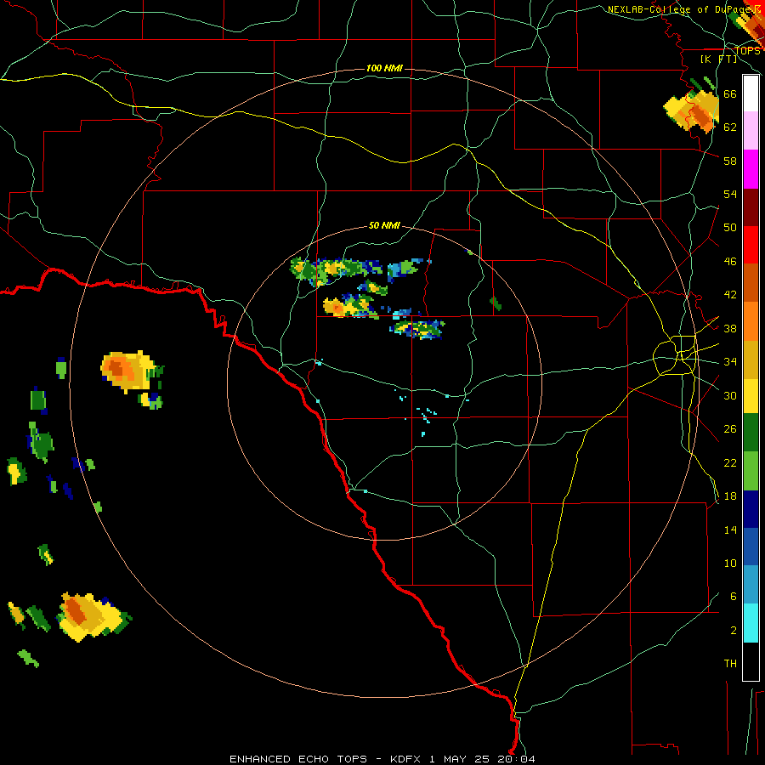The height and width of the screenshot is (765, 765).
Task: Click the navy blue swatch near 18
Action: 751,509
